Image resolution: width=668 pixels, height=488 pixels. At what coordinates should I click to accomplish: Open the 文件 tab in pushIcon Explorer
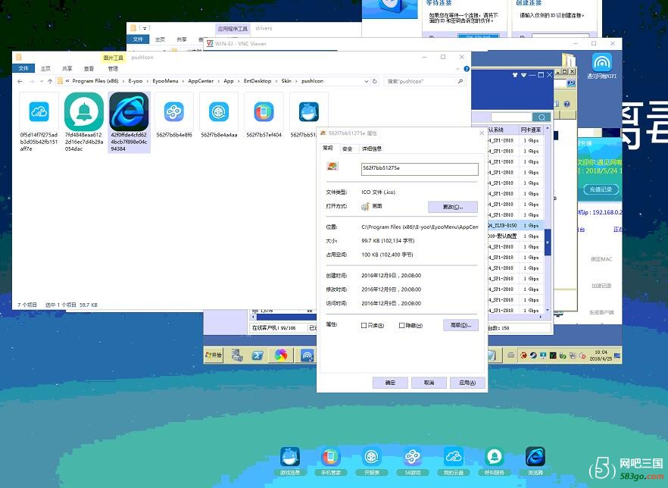pyautogui.click(x=23, y=68)
